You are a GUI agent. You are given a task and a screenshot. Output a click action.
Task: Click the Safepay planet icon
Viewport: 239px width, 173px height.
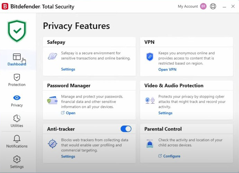pyautogui.click(x=52, y=56)
